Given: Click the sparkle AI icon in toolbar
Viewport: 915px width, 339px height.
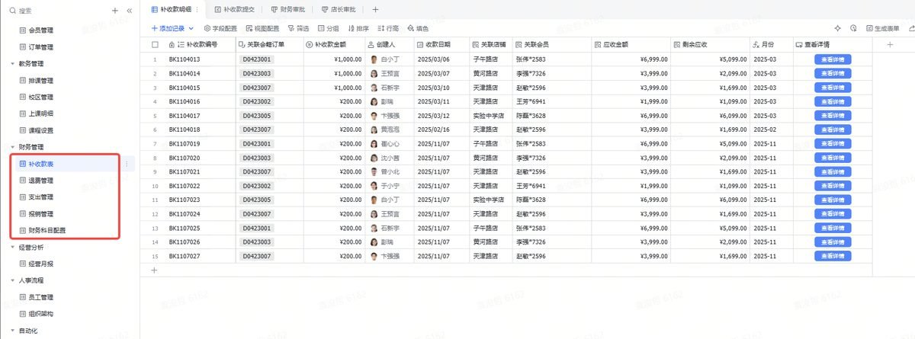Looking at the screenshot, I should tap(838, 28).
